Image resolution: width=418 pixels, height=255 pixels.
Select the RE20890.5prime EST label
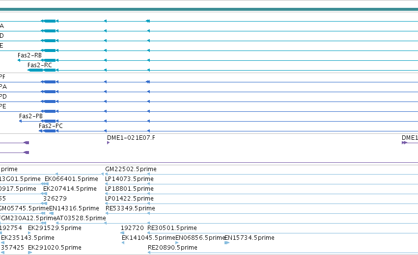pos(172,248)
